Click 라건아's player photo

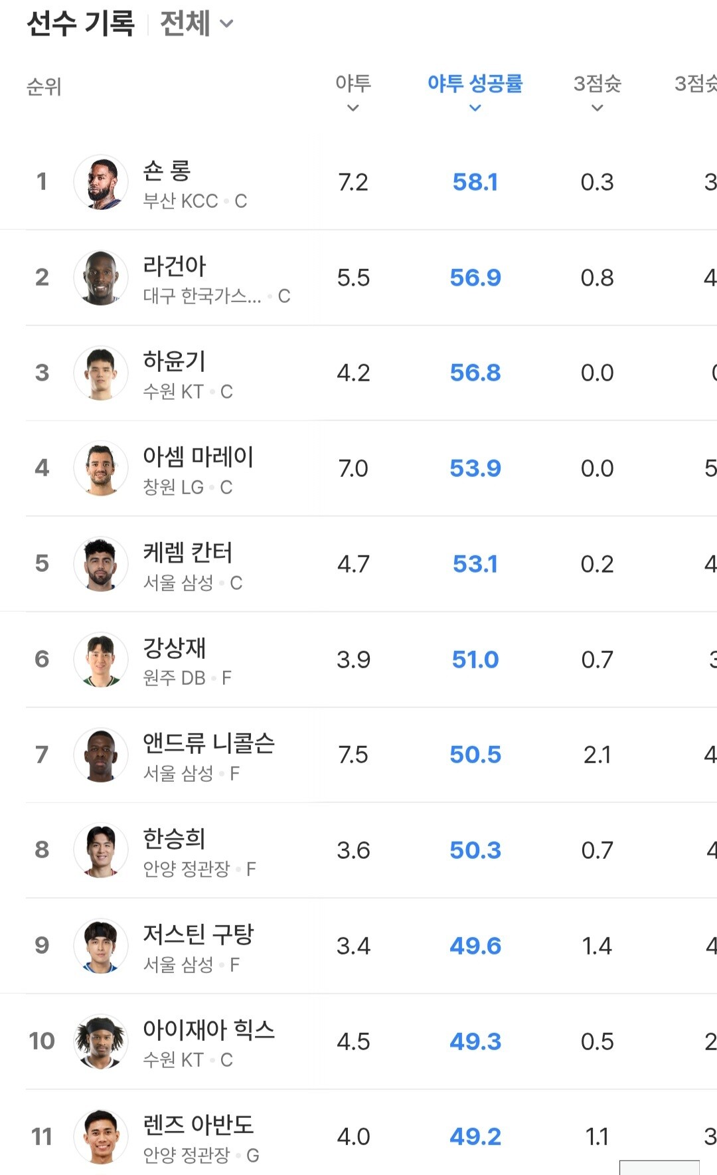(x=101, y=278)
